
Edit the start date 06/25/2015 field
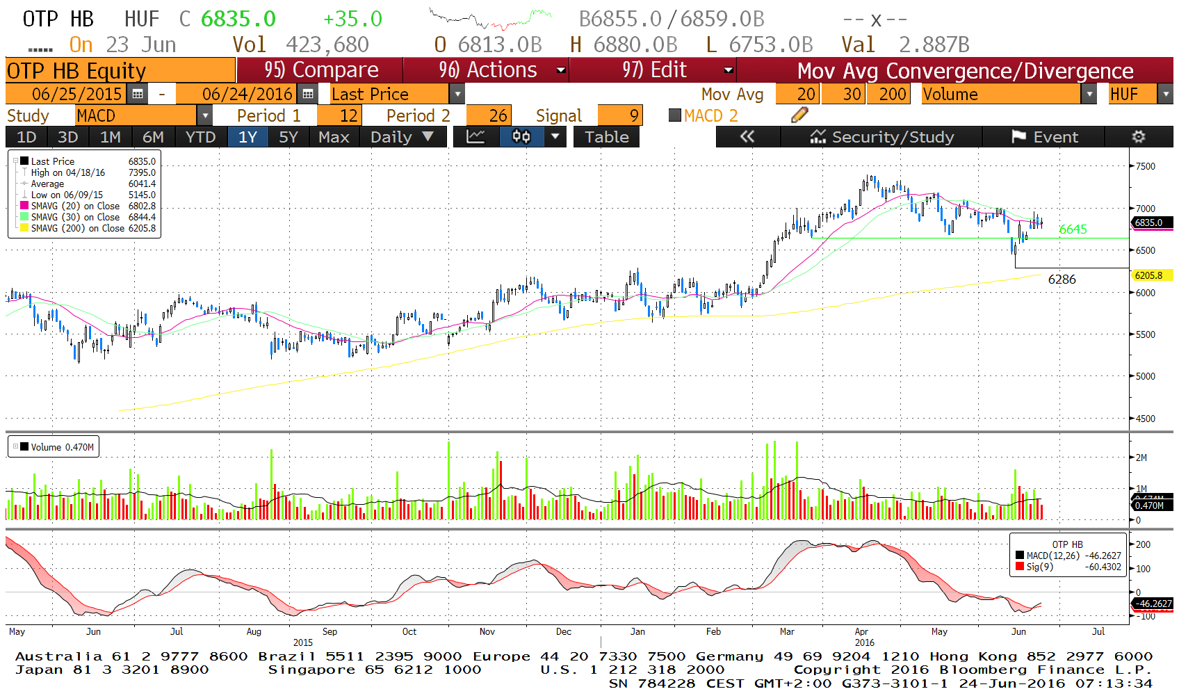coord(67,94)
